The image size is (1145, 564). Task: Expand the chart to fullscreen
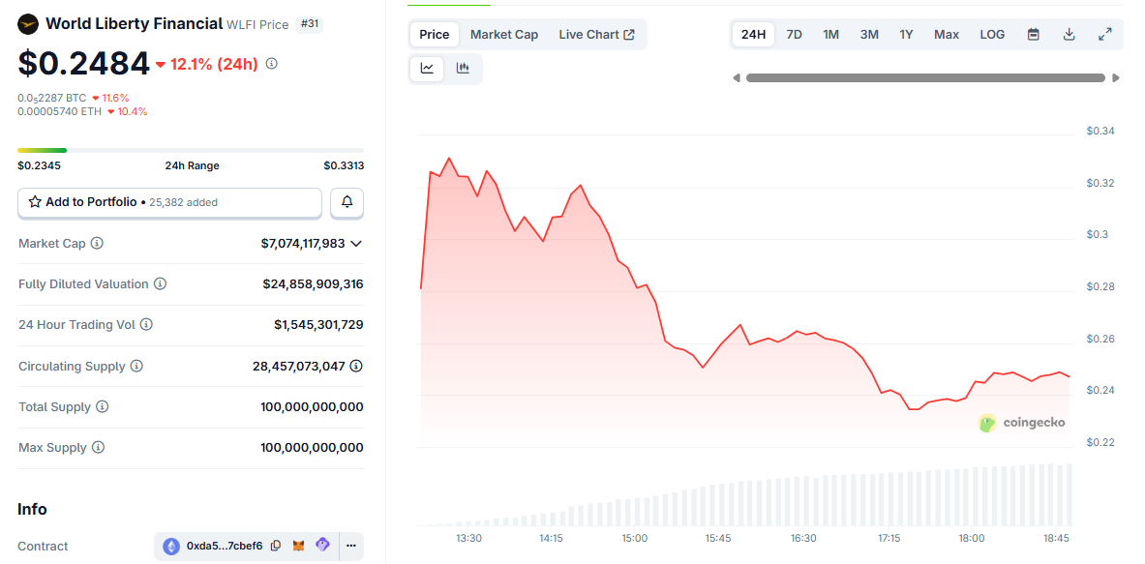click(x=1104, y=35)
